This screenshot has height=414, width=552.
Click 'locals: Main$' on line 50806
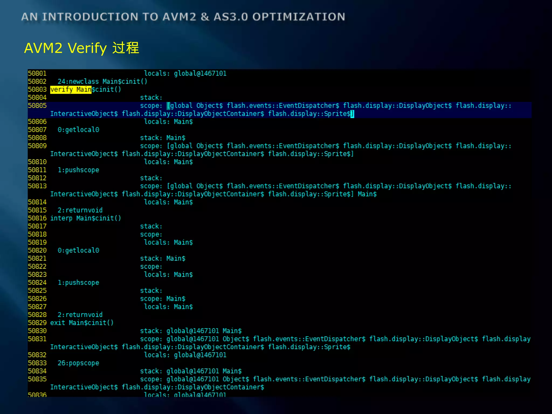(x=168, y=122)
